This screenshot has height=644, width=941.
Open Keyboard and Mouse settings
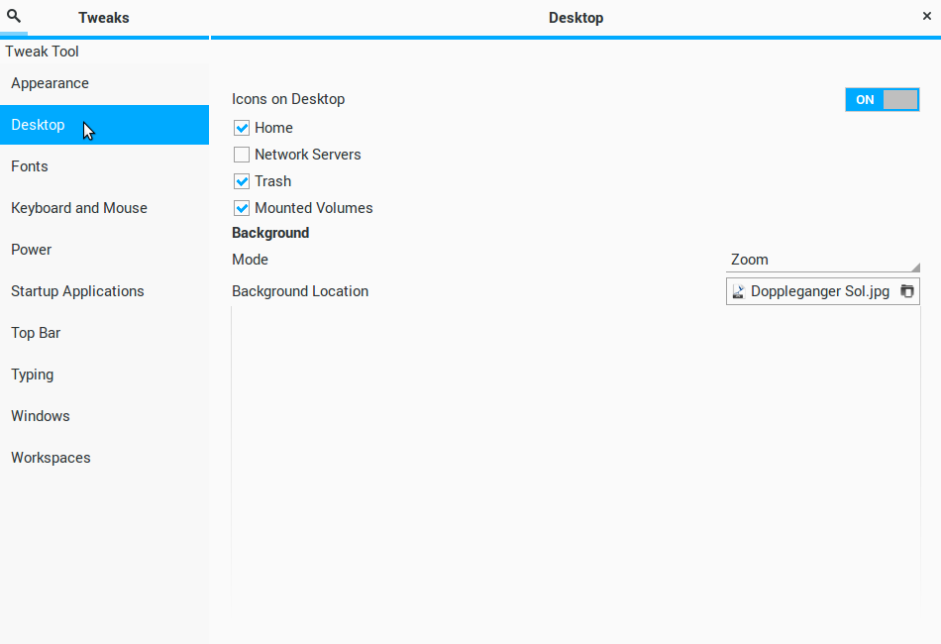point(79,208)
